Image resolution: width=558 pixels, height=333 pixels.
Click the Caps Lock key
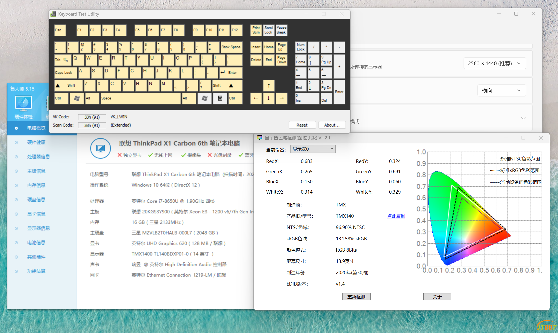tap(66, 73)
